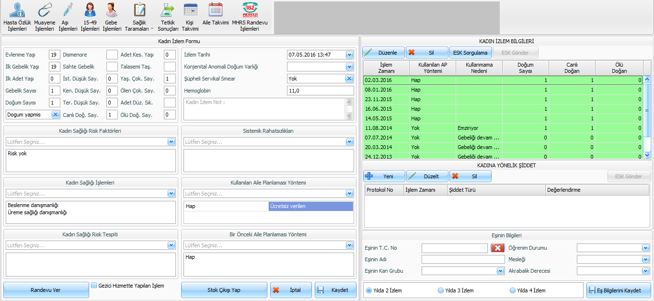Image resolution: width=654 pixels, height=301 pixels.
Task: Open the Sağlık Taramaları menu
Action: (x=140, y=17)
